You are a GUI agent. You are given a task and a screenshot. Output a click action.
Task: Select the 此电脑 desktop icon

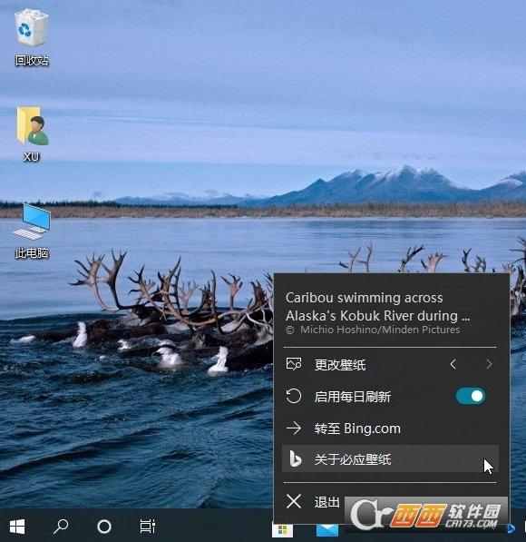coord(32,231)
